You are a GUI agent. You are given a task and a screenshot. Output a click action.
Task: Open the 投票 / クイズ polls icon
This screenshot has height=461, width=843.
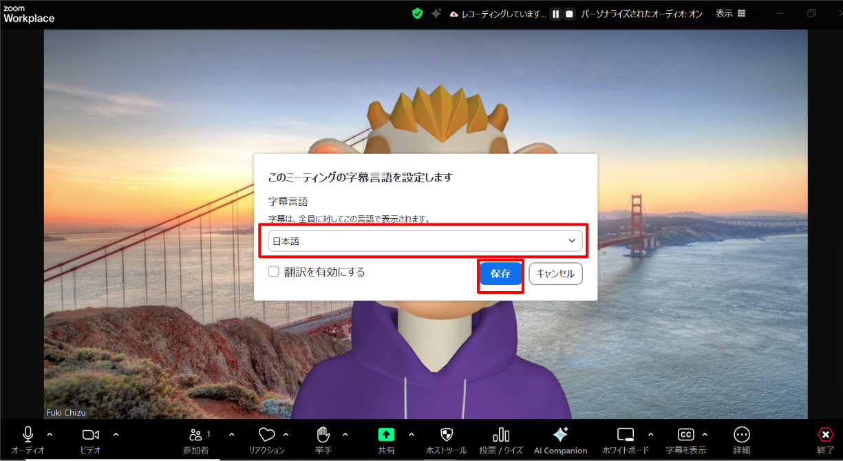501,435
